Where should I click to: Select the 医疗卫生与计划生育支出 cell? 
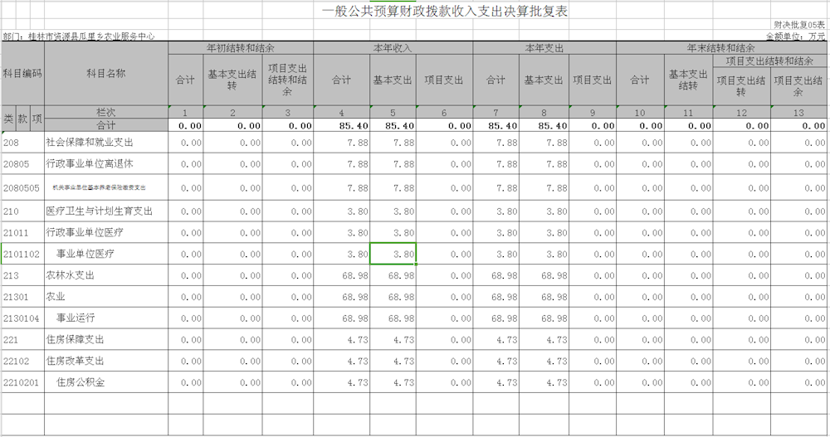point(99,211)
